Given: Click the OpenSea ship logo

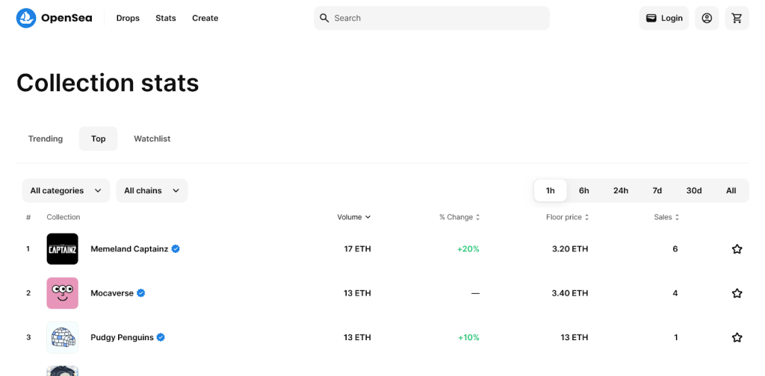Looking at the screenshot, I should [x=26, y=18].
